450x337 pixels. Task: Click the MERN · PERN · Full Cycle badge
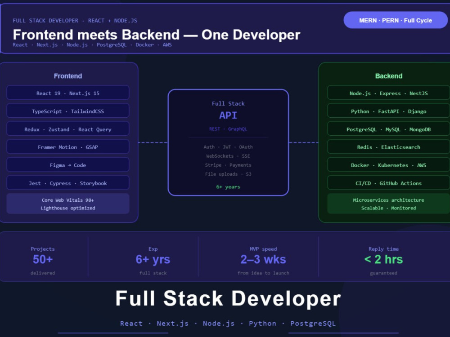point(396,20)
